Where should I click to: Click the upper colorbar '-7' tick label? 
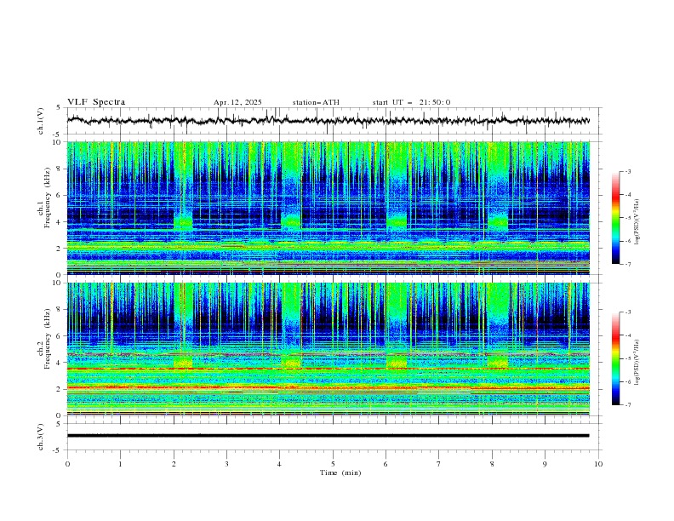point(628,264)
